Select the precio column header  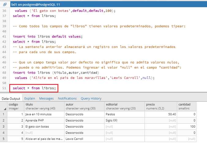[161, 106]
